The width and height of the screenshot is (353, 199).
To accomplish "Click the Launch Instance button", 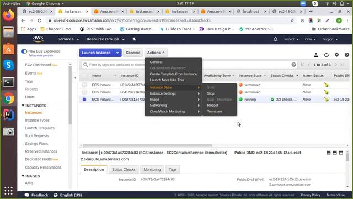I will click(96, 53).
